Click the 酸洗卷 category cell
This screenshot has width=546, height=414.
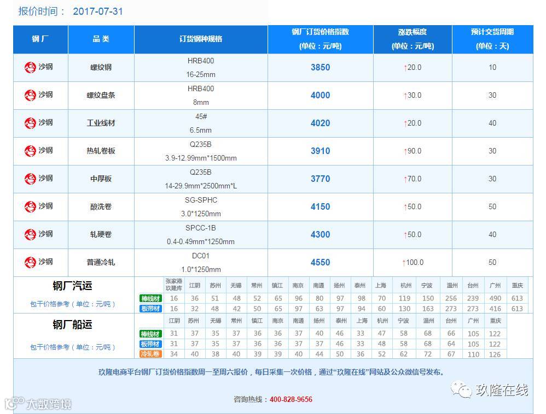tap(101, 206)
